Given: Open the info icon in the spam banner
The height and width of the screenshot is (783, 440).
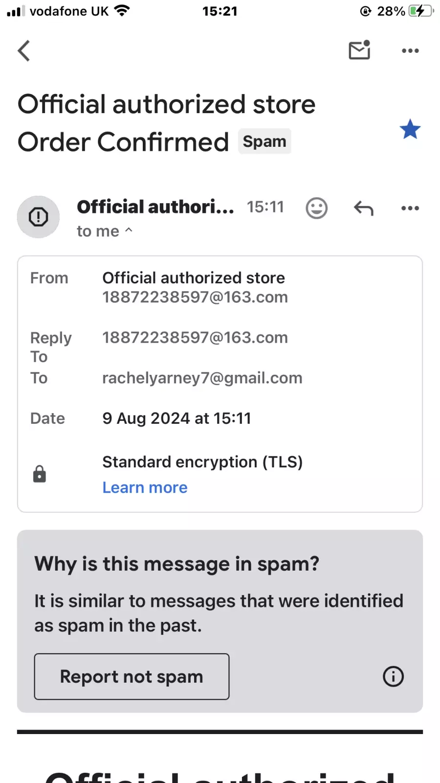Looking at the screenshot, I should coord(393,676).
